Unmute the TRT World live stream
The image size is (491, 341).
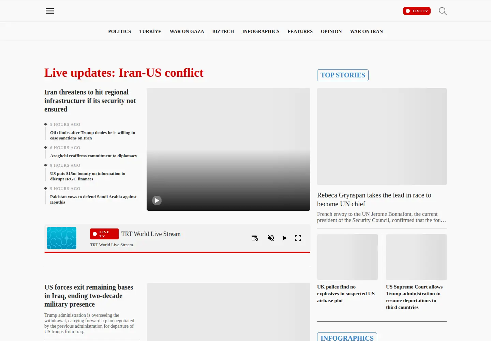tap(271, 238)
